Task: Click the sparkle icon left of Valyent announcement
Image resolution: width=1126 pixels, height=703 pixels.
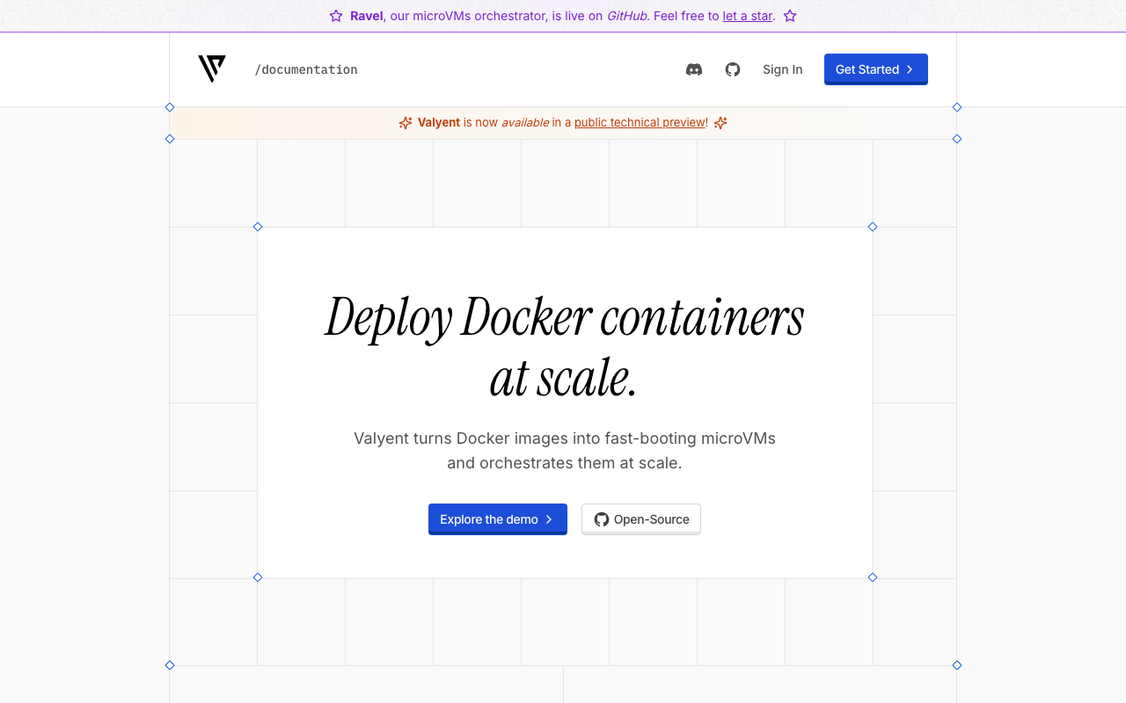Action: point(406,123)
